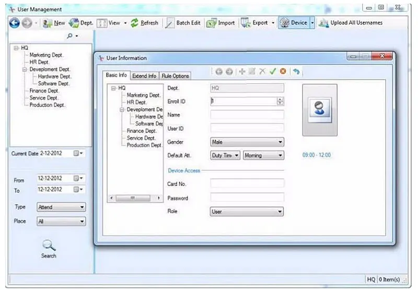Open the To date calendar picker

click(x=78, y=190)
